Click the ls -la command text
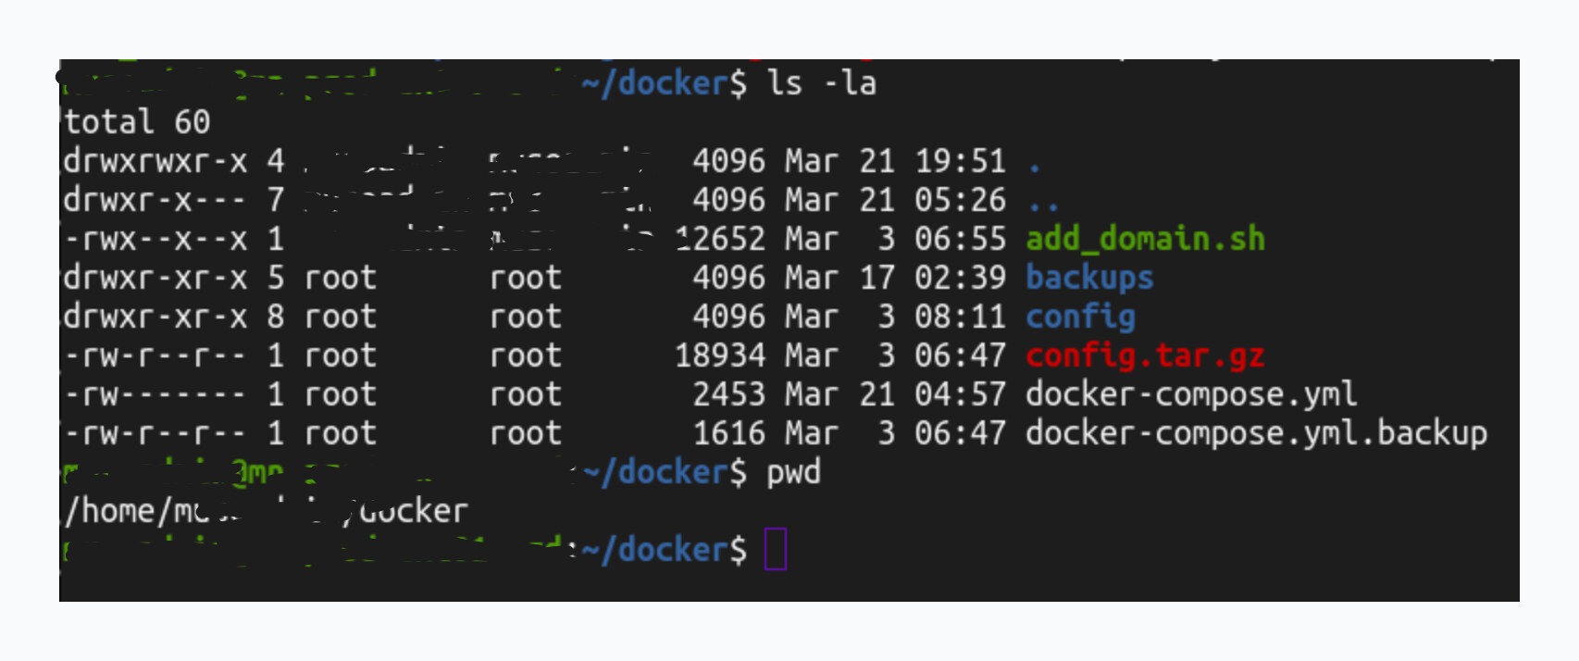The height and width of the screenshot is (661, 1579). 821,83
